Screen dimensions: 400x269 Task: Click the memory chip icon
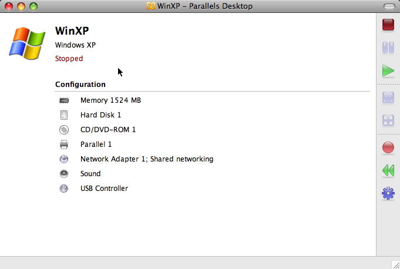pyautogui.click(x=64, y=100)
